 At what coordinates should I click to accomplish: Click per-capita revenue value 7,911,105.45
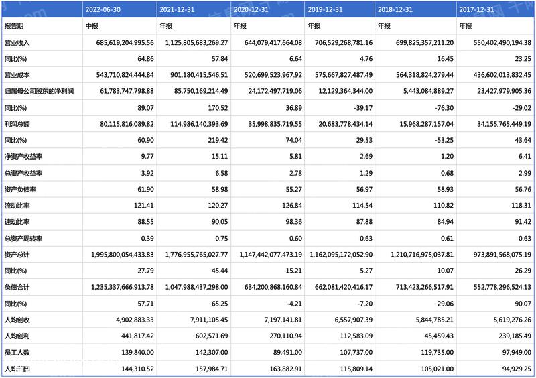209,320
